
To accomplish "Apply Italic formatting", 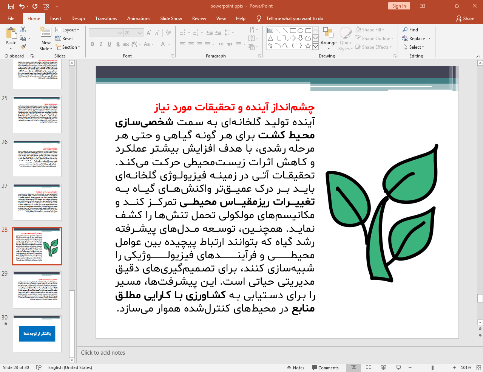I will pos(100,44).
